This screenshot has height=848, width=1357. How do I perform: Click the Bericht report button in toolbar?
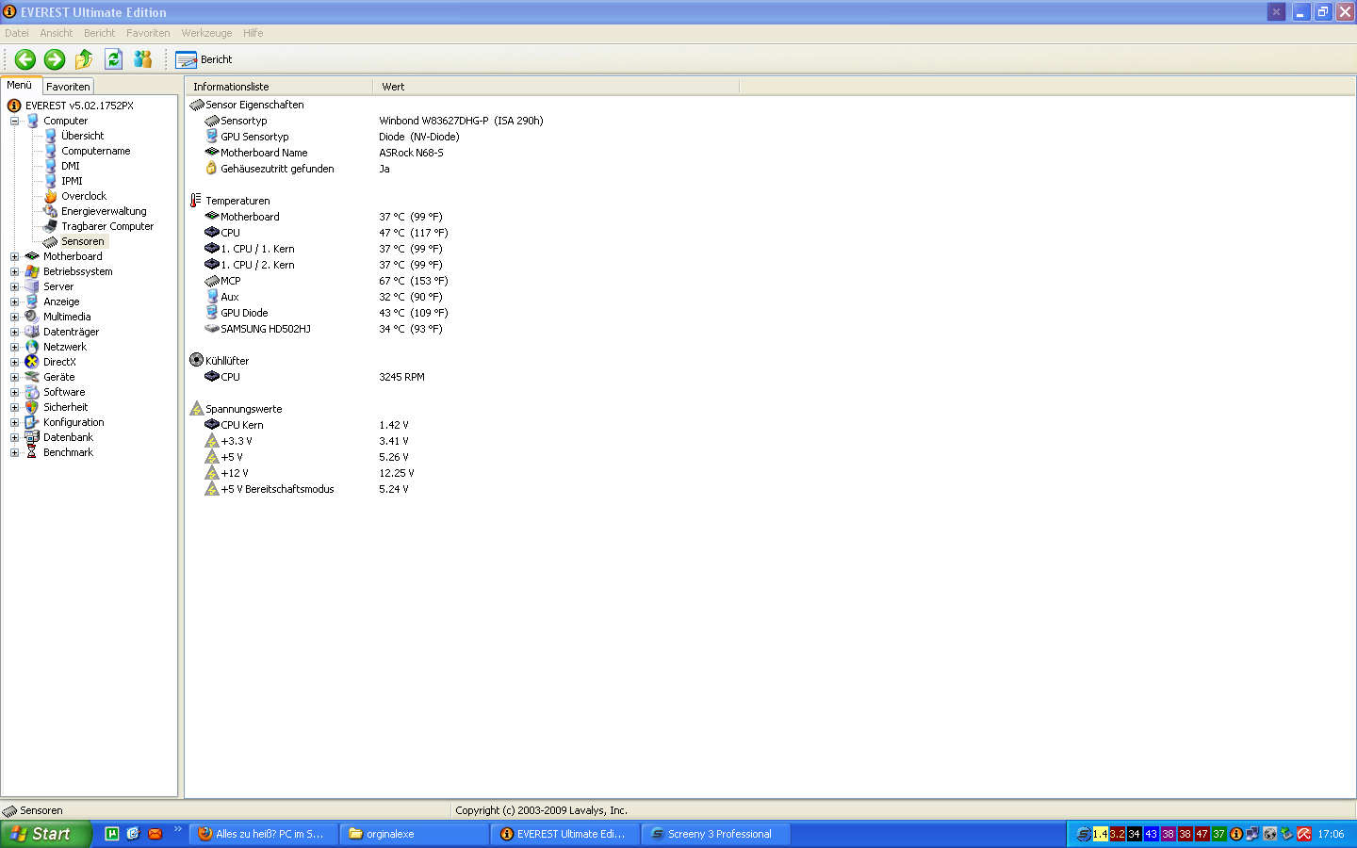tap(204, 59)
